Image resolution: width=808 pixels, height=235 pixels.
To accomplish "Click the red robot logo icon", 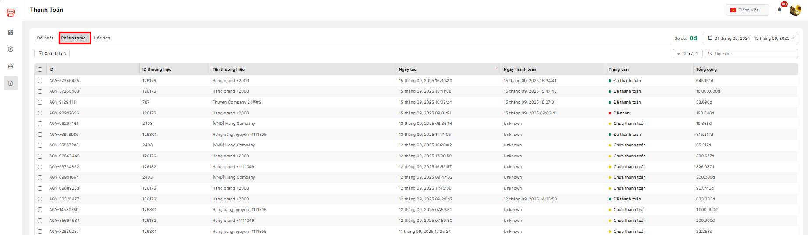I will 11,13.
